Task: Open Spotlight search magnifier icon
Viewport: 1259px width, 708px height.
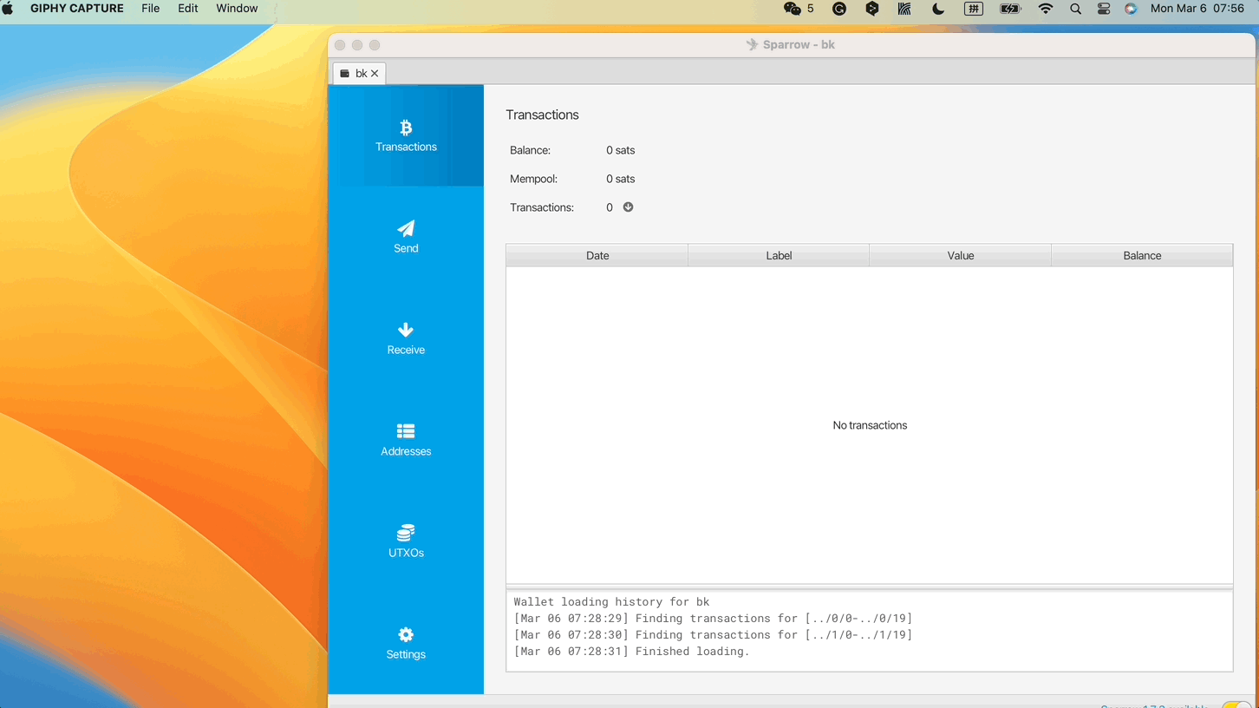Action: coord(1075,9)
